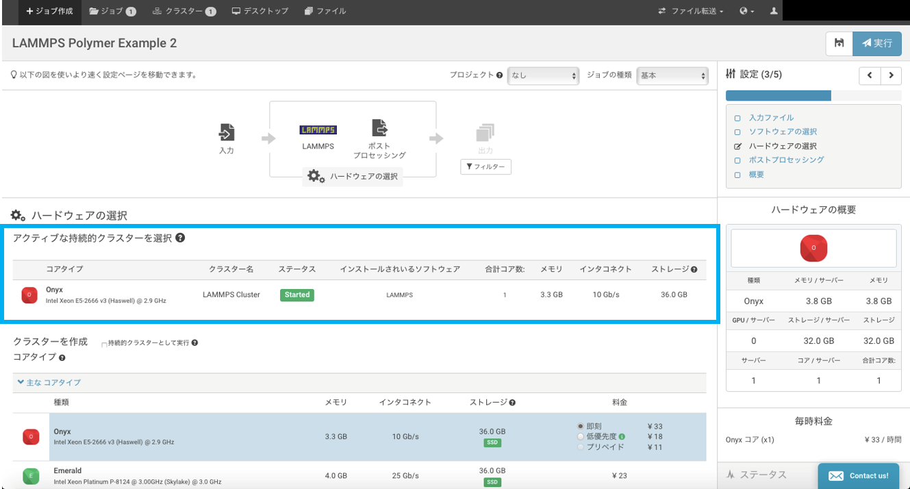The height and width of the screenshot is (489, 910).
Task: Select the 低優先度 pricing radio button
Action: [x=581, y=436]
